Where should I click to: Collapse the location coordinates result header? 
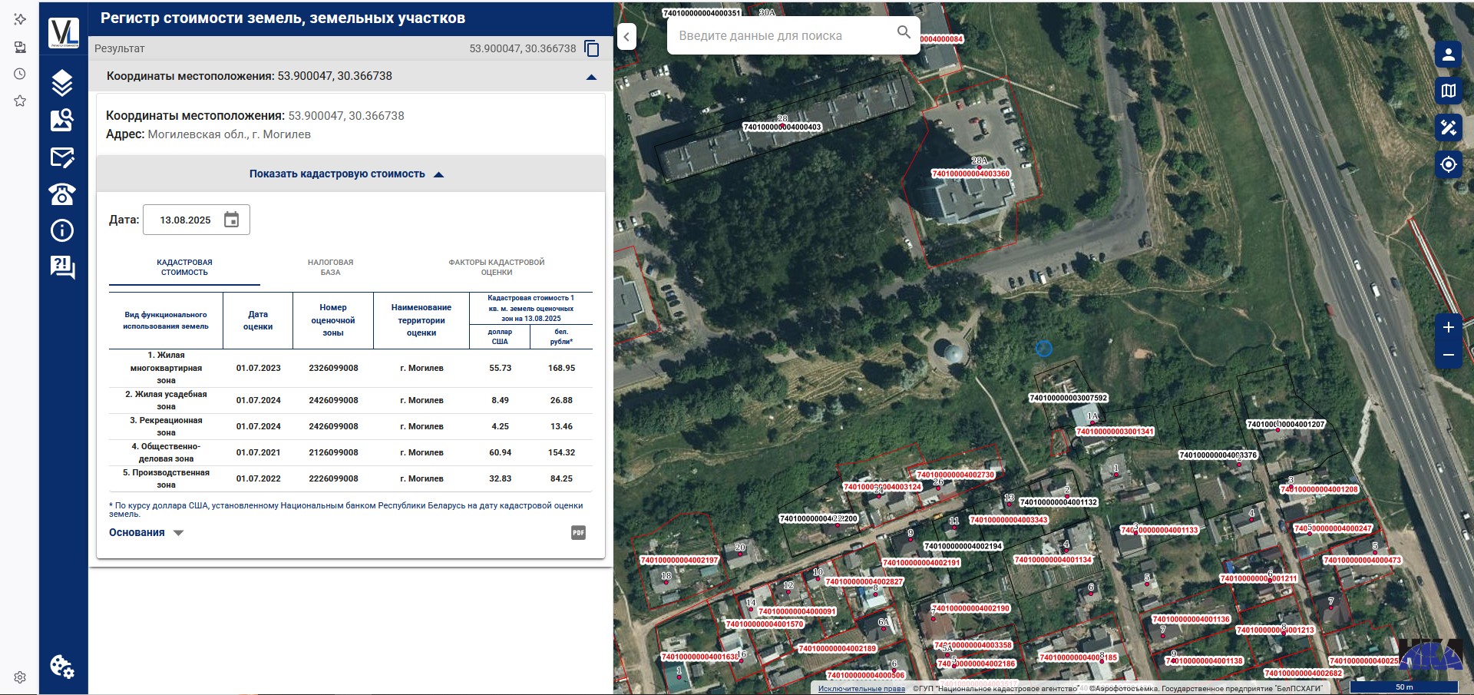coord(591,77)
